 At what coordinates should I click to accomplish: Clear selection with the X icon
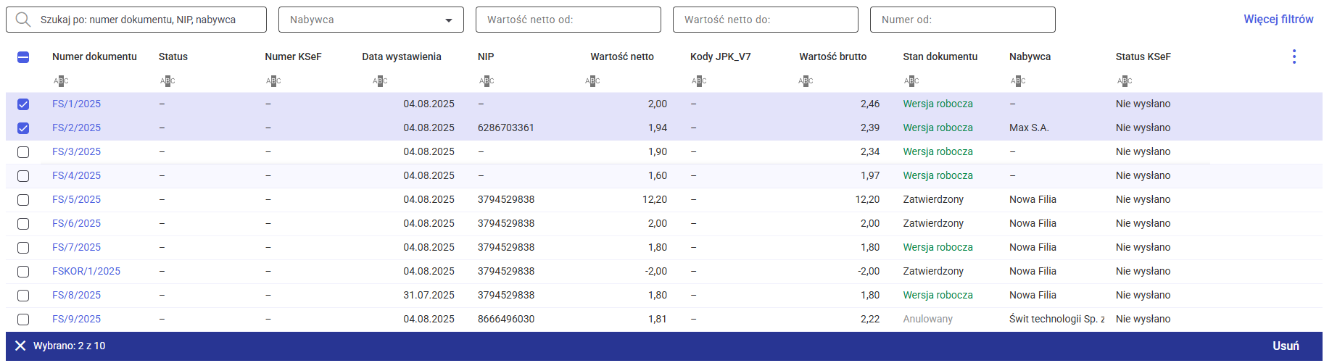point(20,346)
